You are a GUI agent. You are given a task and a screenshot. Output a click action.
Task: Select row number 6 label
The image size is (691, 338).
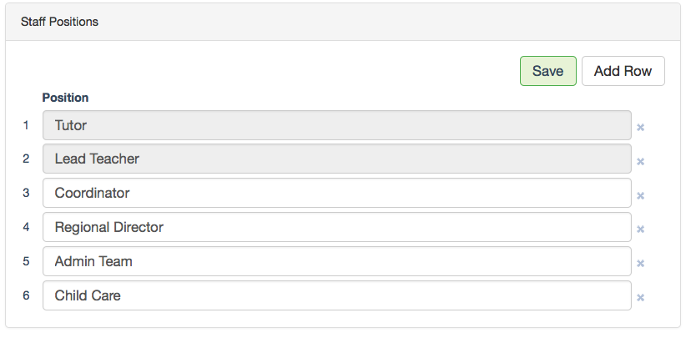pyautogui.click(x=26, y=295)
